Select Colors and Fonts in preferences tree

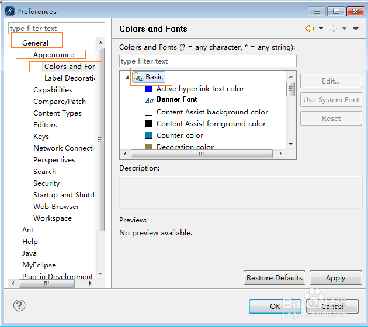[70, 67]
